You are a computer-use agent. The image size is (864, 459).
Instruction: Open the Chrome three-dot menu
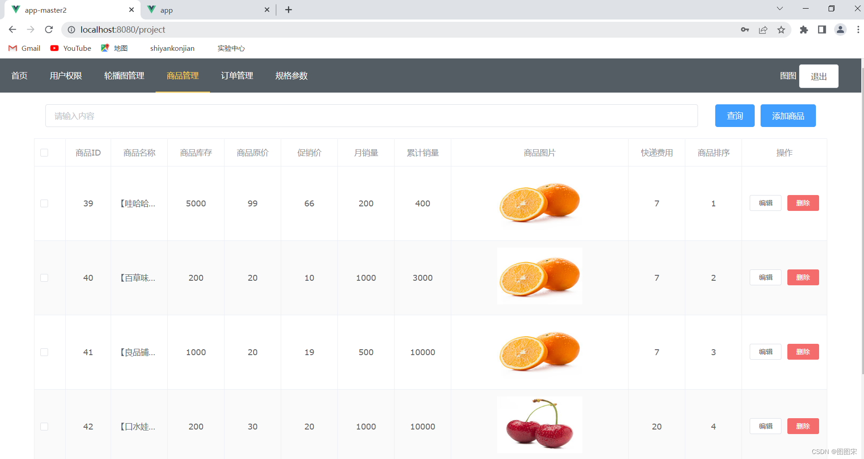point(858,29)
